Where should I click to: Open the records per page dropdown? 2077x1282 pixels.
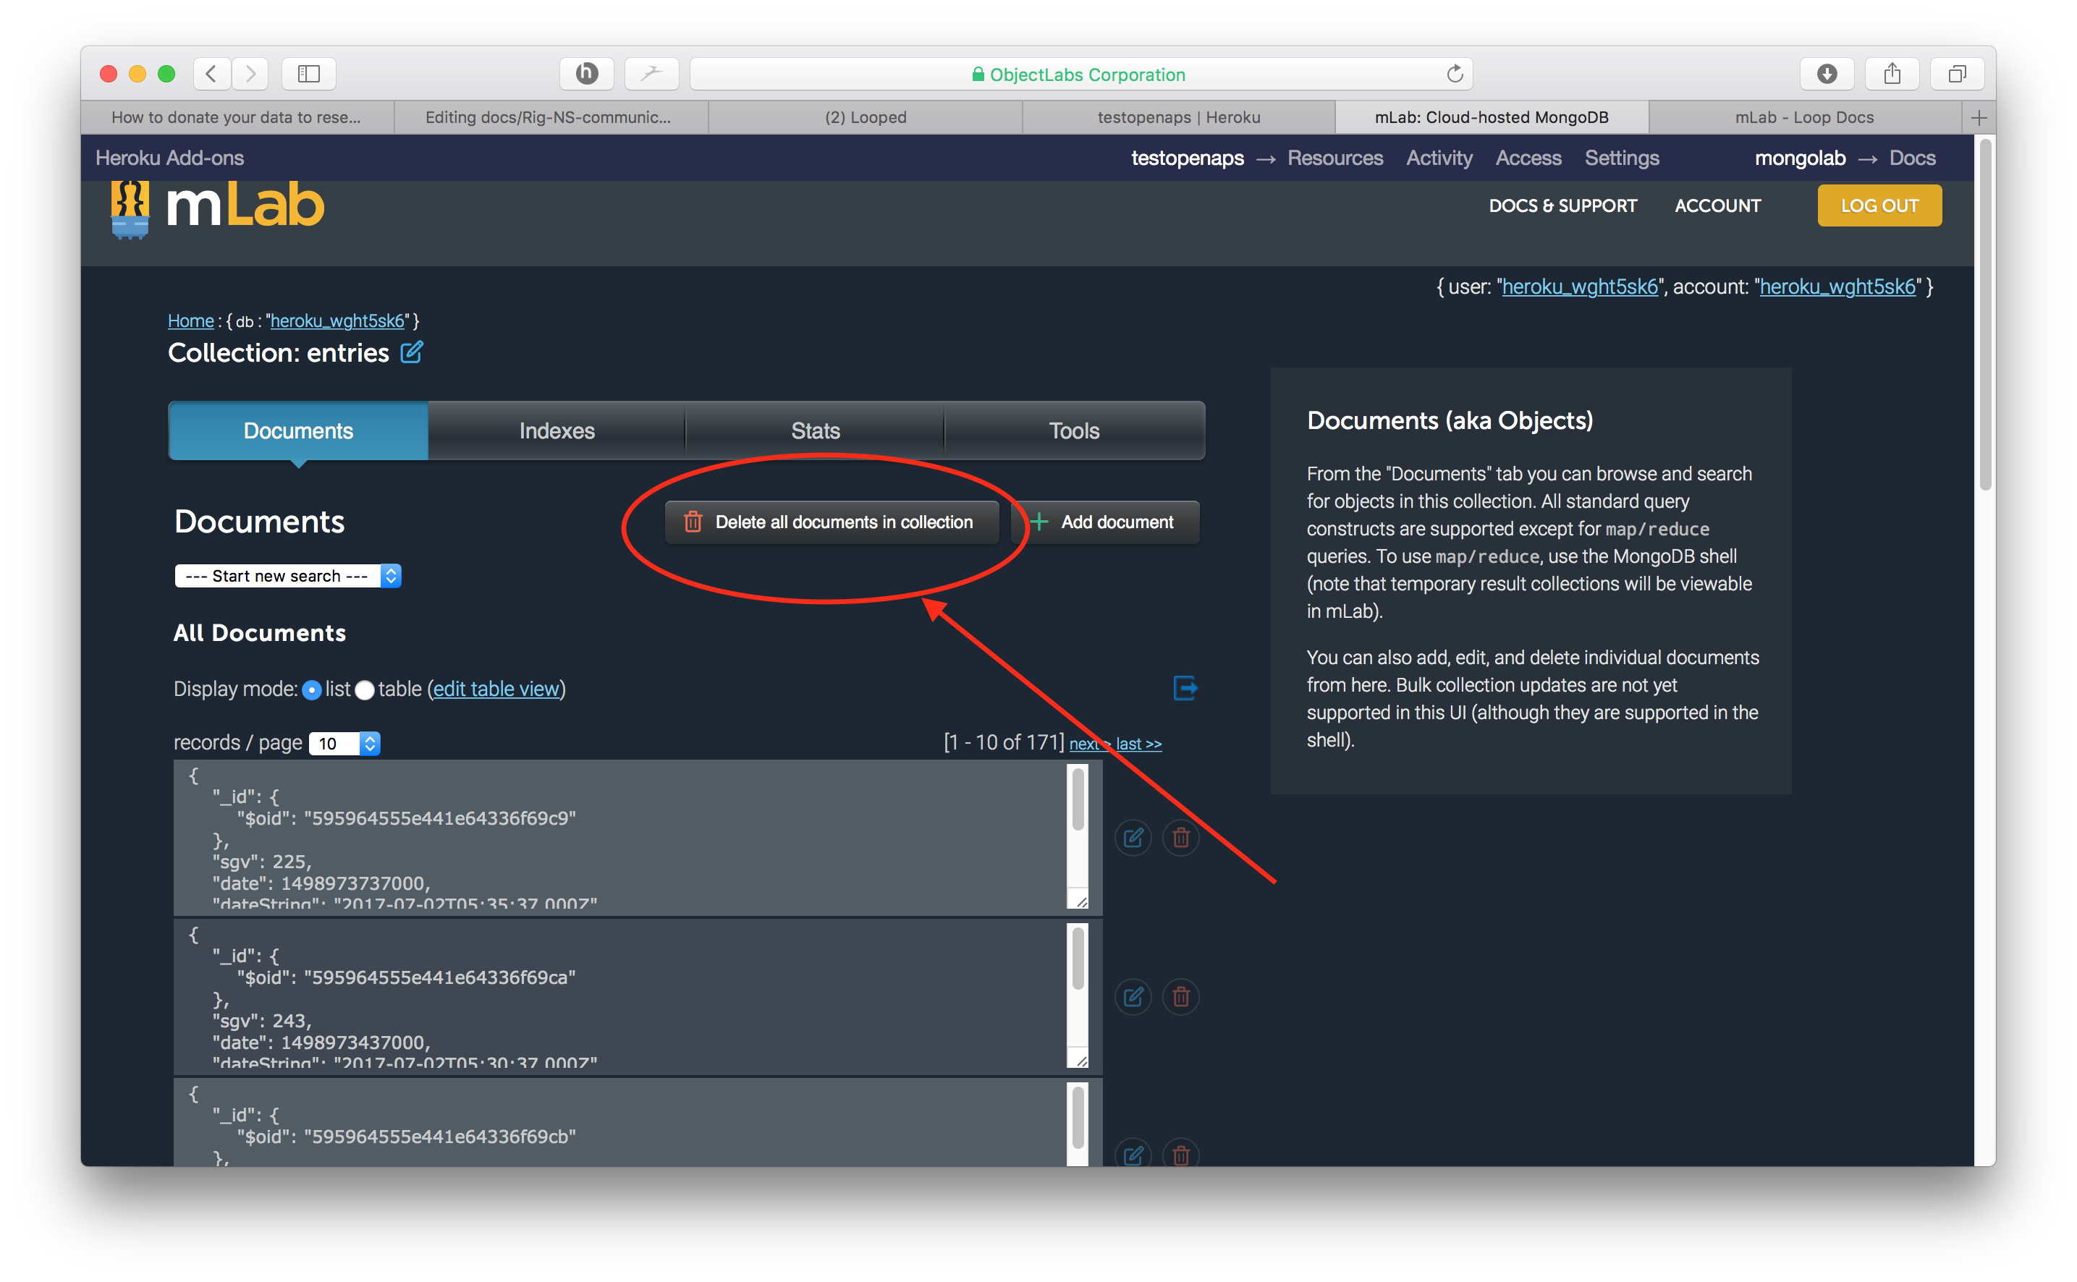point(344,744)
